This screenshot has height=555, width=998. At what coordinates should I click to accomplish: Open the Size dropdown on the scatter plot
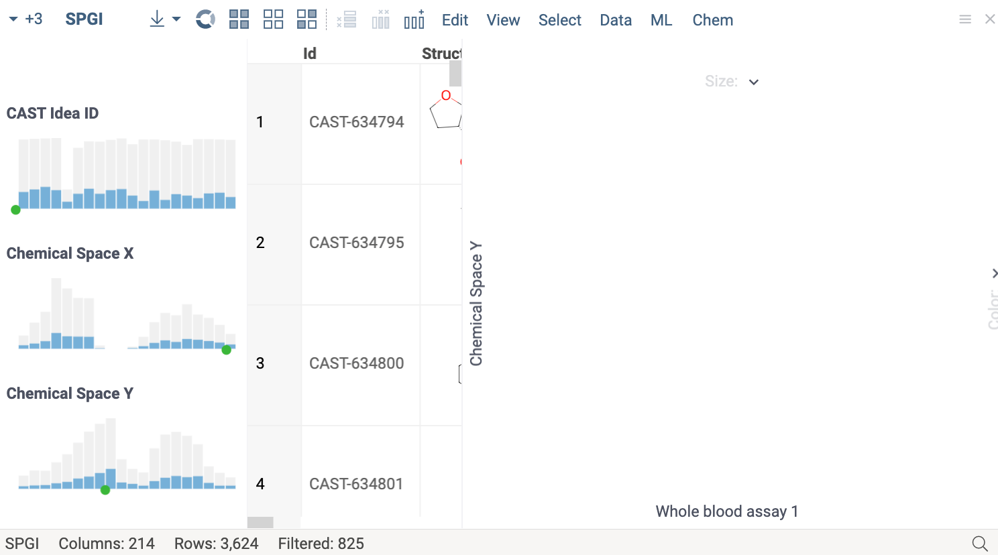click(x=753, y=81)
